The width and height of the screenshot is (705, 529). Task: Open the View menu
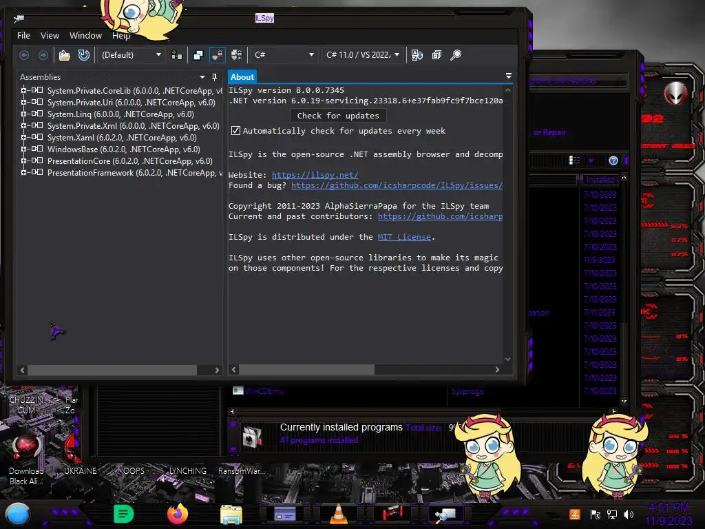50,36
